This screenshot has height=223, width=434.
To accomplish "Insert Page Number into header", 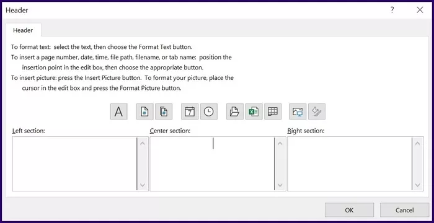I will click(x=144, y=111).
